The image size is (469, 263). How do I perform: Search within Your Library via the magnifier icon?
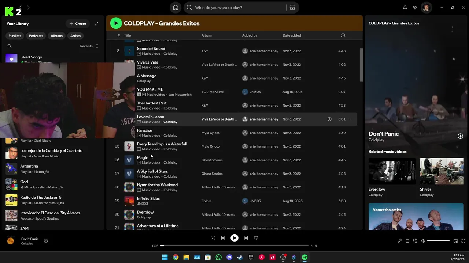click(x=10, y=46)
